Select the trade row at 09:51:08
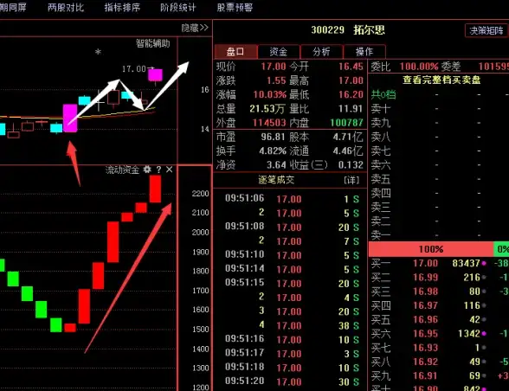Image resolution: width=509 pixels, height=391 pixels. [x=290, y=227]
